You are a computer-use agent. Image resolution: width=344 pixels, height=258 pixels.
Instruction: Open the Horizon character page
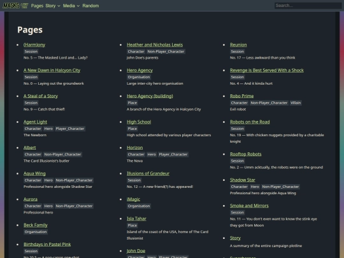point(134,148)
